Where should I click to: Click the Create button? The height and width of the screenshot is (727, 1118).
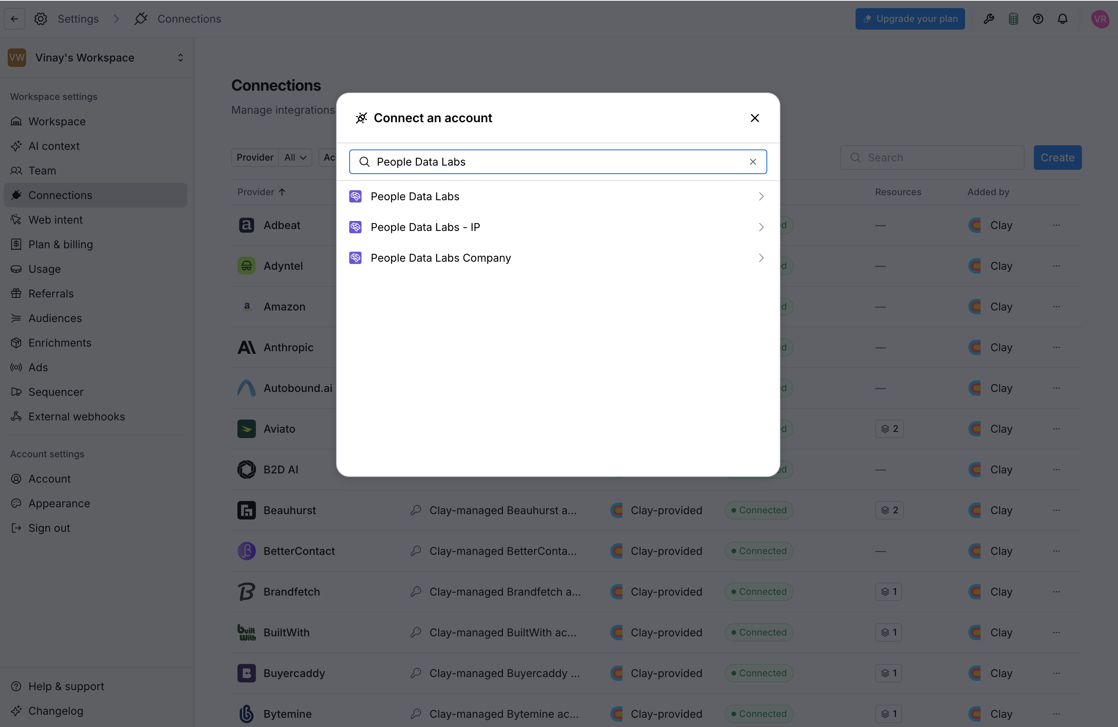pyautogui.click(x=1057, y=158)
